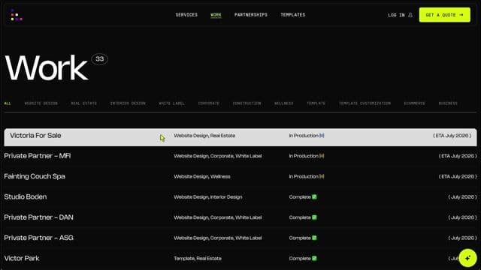The width and height of the screenshot is (481, 270).
Task: Select the Template filter tab
Action: [x=316, y=103]
